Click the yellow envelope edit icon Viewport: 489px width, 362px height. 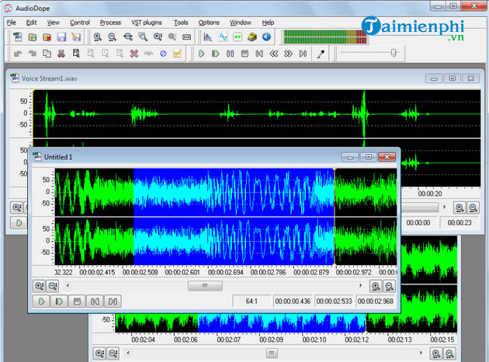[178, 53]
